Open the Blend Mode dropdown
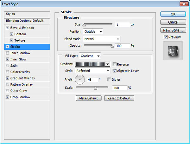The width and height of the screenshot is (190, 144). point(102,39)
